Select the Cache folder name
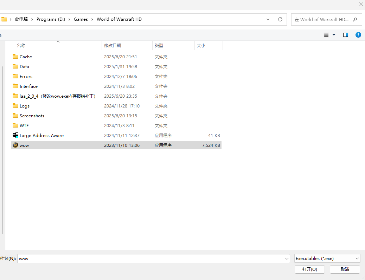Screen dimensions: 365x280 click(x=26, y=57)
